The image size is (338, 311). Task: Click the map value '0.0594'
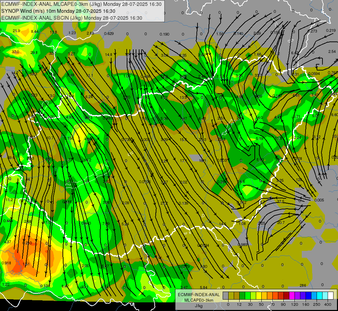coord(314,74)
